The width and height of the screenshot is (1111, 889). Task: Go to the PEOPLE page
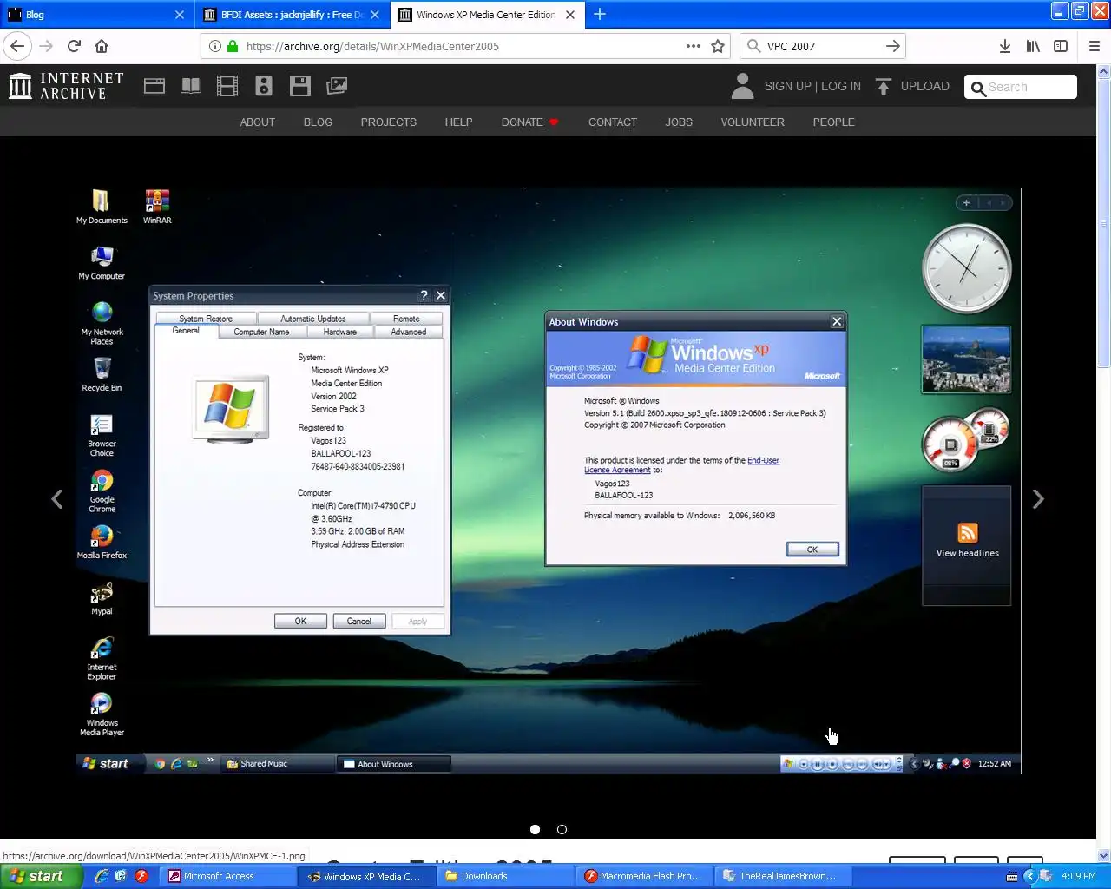click(833, 122)
